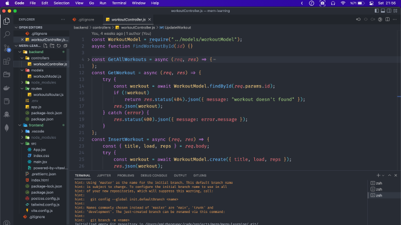Switch to the GitLens panel tab
This screenshot has height=225, width=401.
[200, 175]
